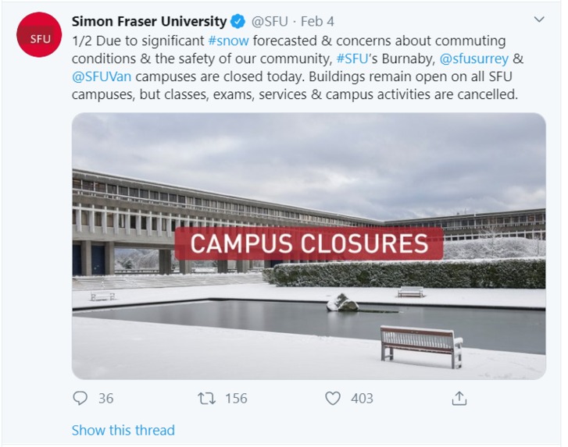Expand the tweet options chevron
The width and height of the screenshot is (568, 447).
[x=539, y=20]
